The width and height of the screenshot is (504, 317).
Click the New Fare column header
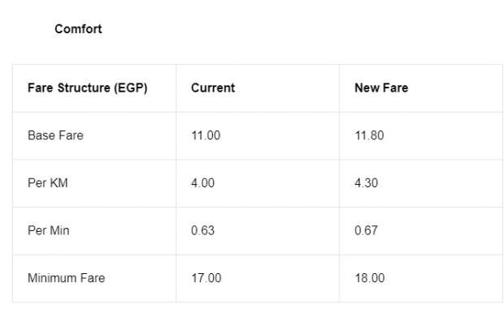381,88
